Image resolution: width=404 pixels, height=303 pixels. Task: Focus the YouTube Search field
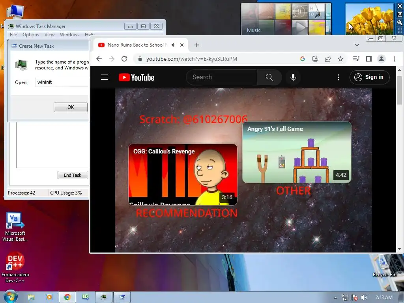pyautogui.click(x=222, y=77)
